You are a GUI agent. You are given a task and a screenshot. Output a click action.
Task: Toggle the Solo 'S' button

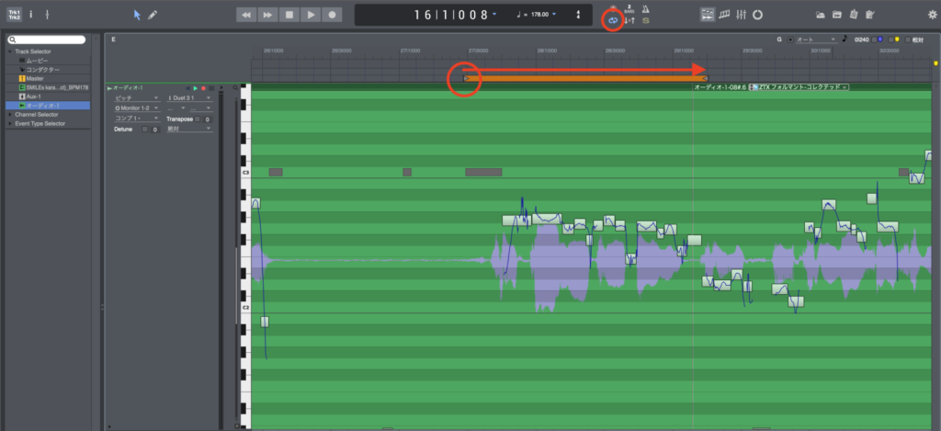[x=646, y=20]
